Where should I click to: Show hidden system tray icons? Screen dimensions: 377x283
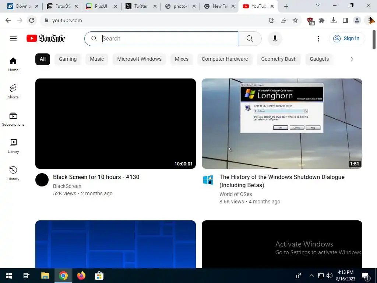click(x=311, y=276)
